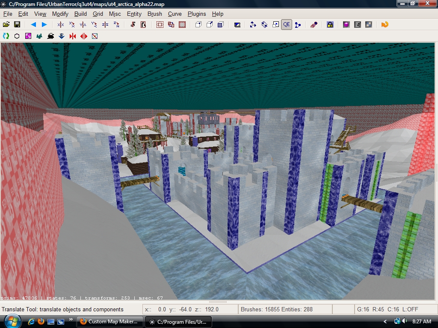The image size is (438, 328).
Task: Click the x-axis flip toolbar icon
Action: (61, 25)
